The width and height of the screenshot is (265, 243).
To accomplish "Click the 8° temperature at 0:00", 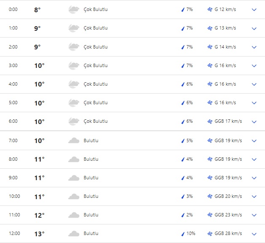I will 37,10.
